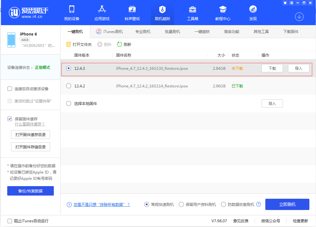Click 检查更新 in status bar

coord(301,221)
